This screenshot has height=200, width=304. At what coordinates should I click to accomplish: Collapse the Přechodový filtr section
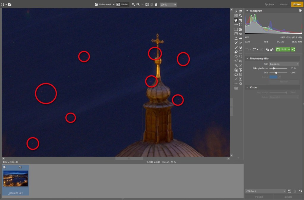coord(247,58)
